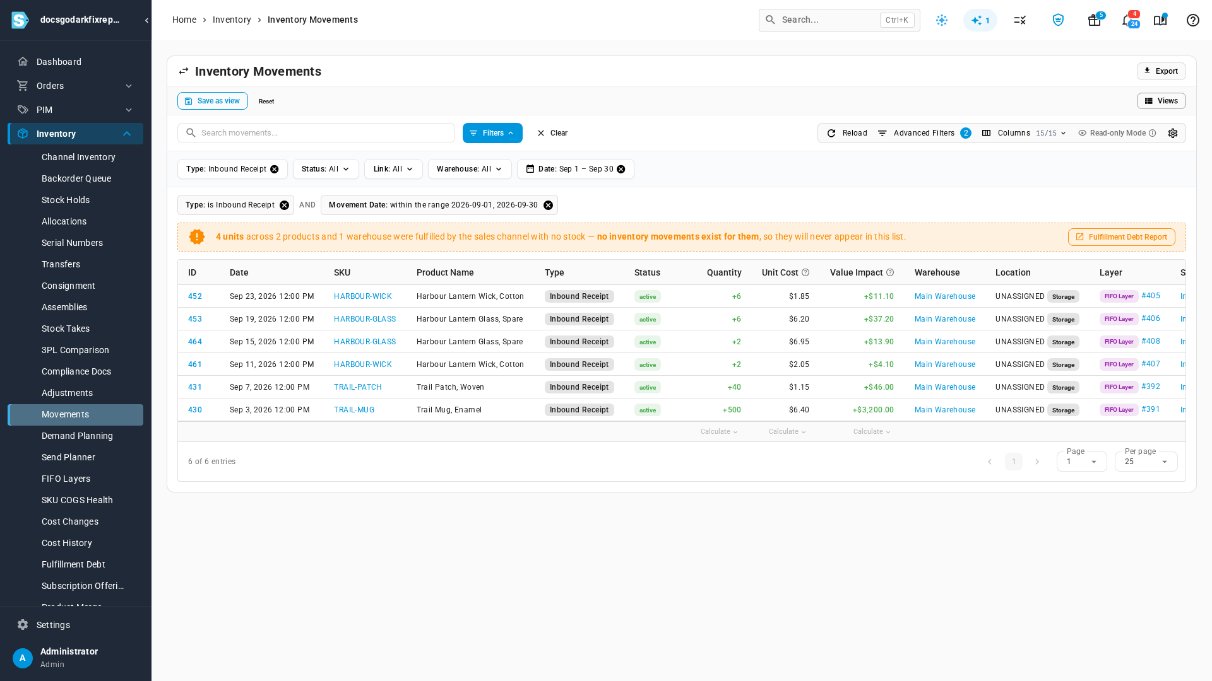1212x681 pixels.
Task: Click the Save as view button
Action: [x=212, y=101]
